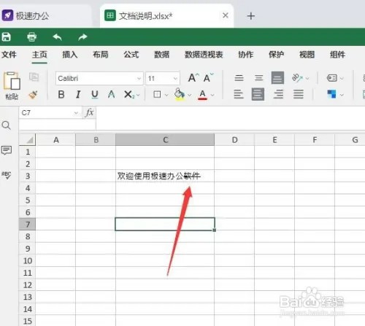Undo the last action
The image size is (365, 326).
[x=57, y=37]
